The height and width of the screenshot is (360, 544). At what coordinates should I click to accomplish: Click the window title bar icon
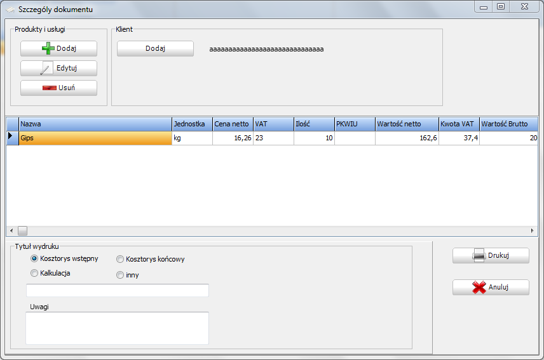[10, 10]
